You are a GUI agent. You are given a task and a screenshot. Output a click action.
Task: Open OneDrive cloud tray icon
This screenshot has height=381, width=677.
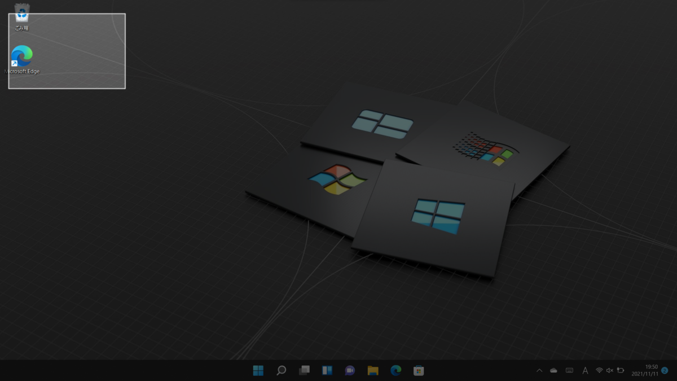[x=554, y=370]
